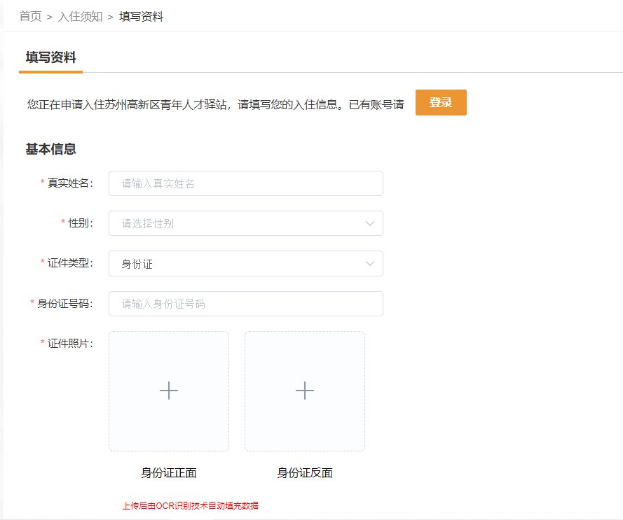Click the plus icon for ID front upload

click(x=169, y=391)
